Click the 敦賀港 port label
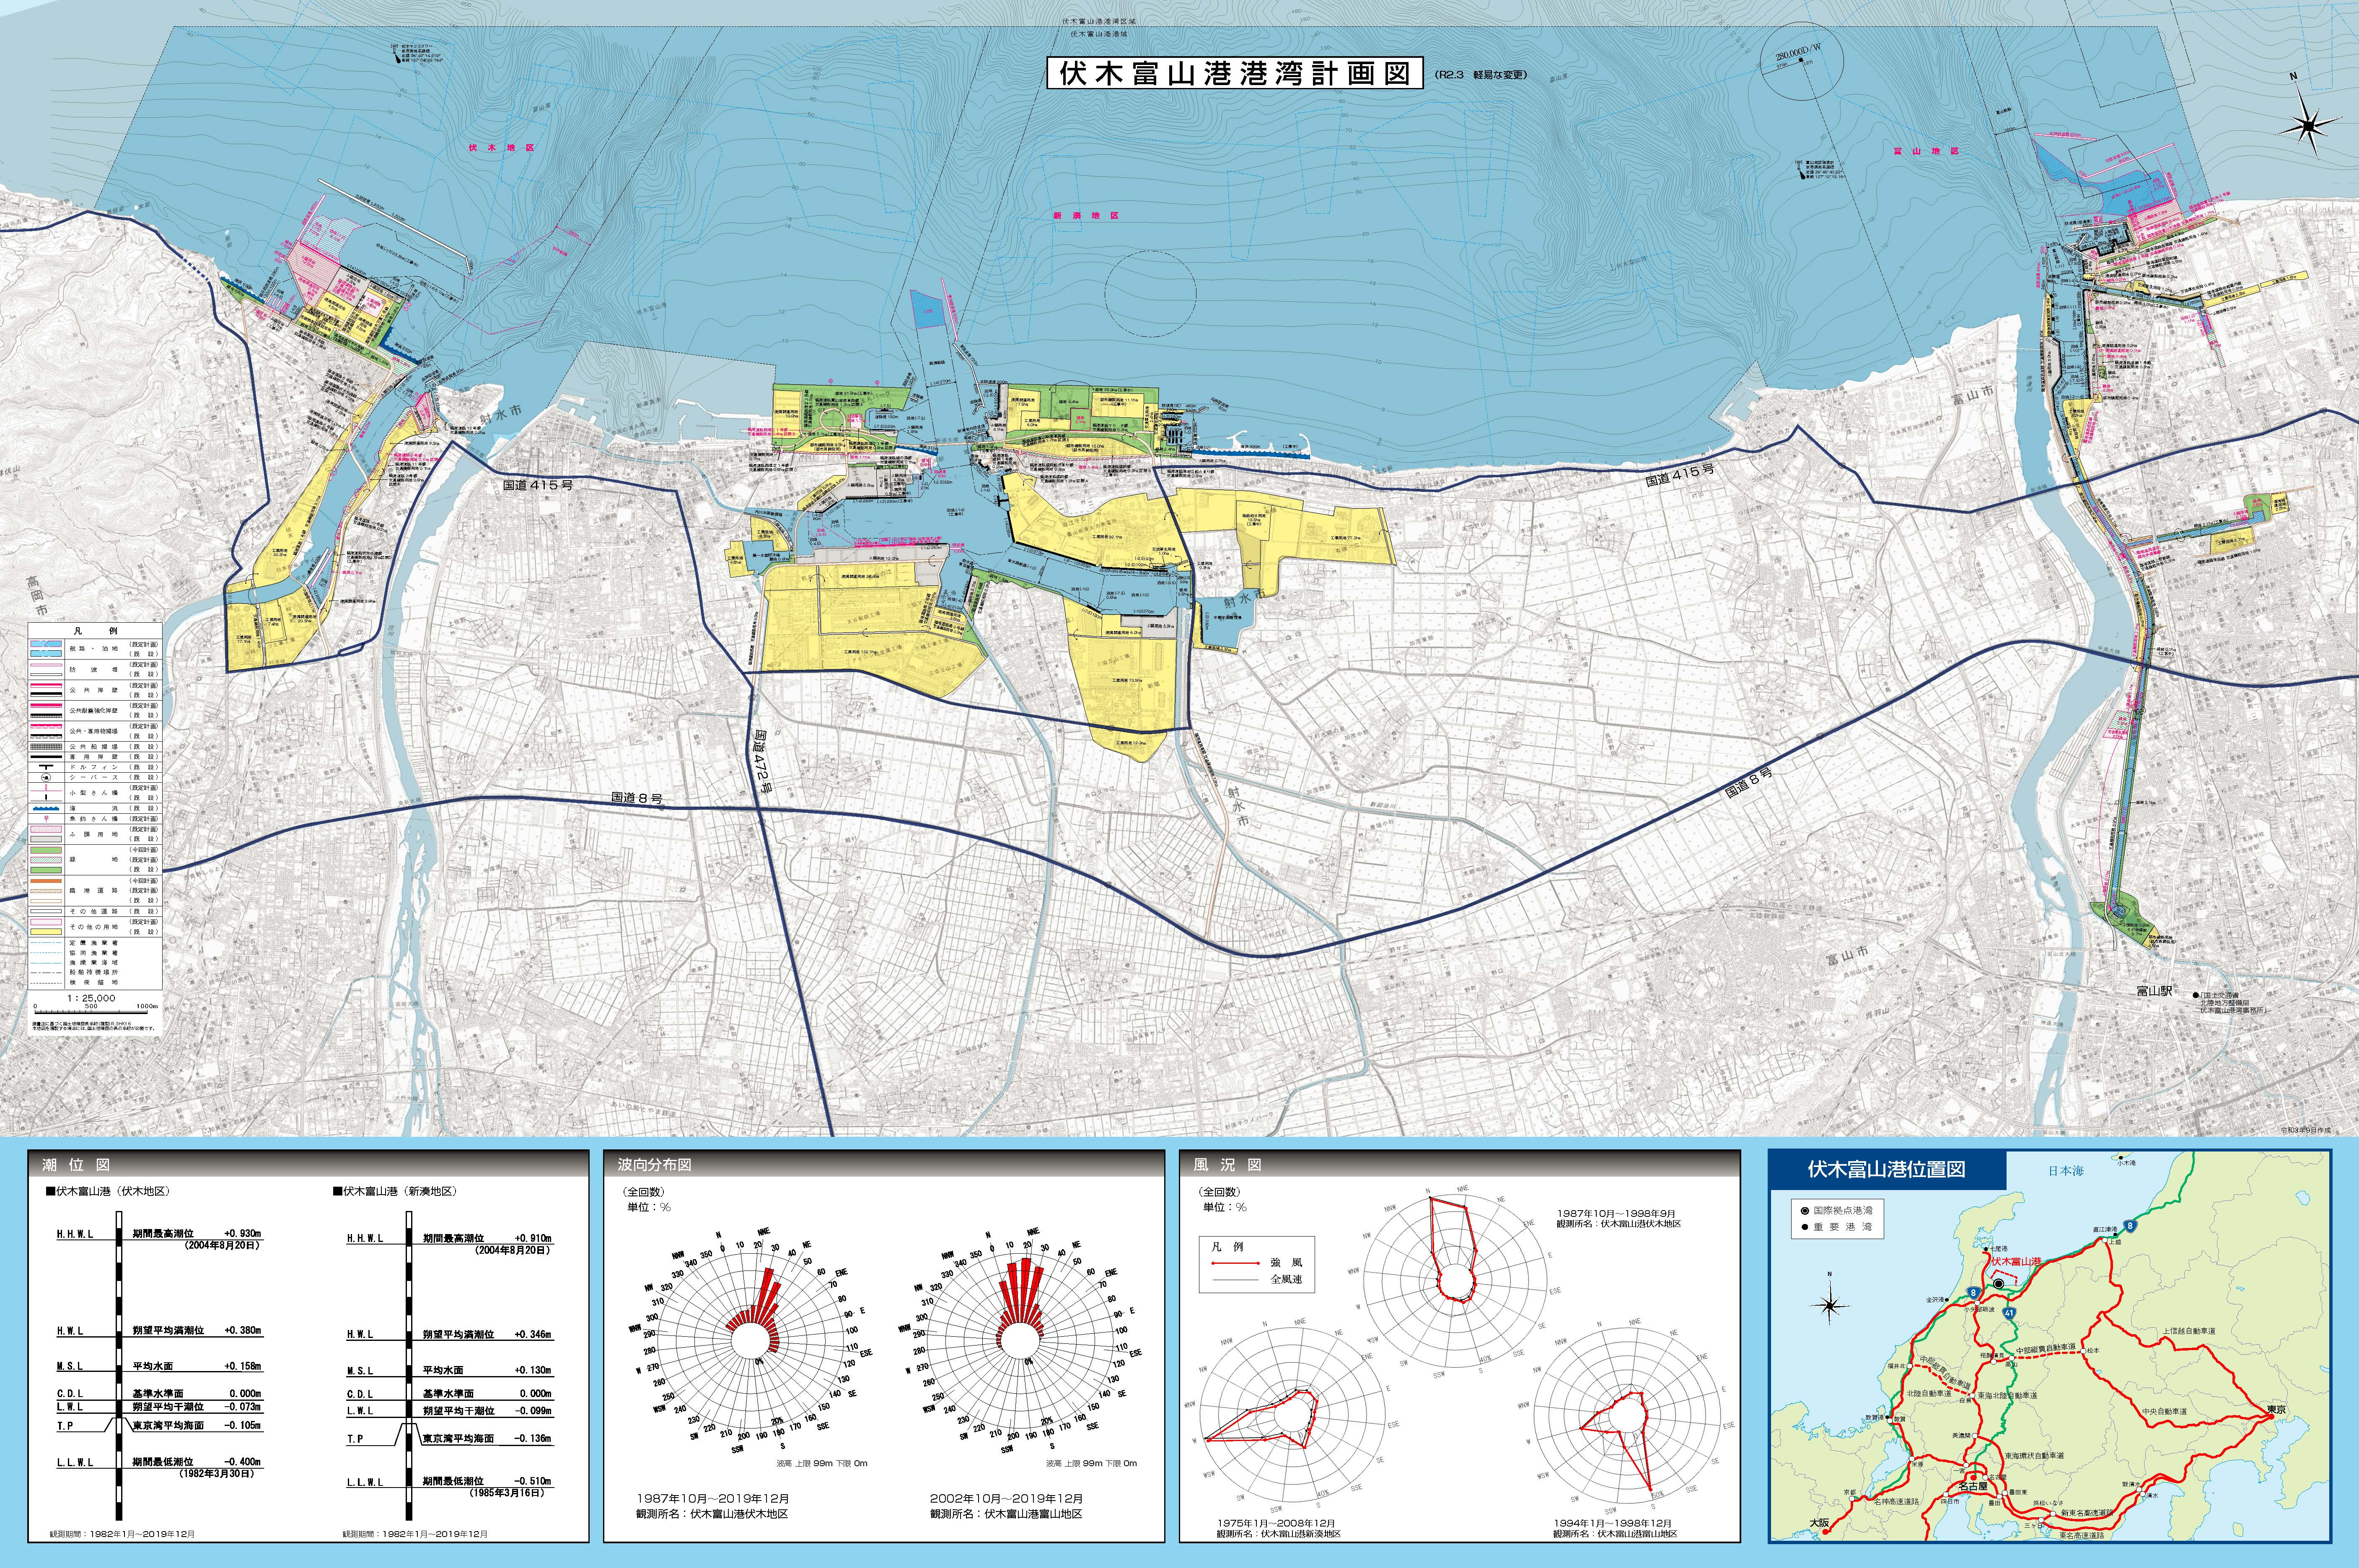This screenshot has height=1568, width=2359. tap(1875, 1418)
